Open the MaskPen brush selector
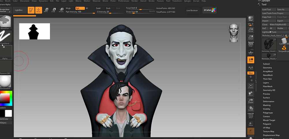The width and height of the screenshot is (289, 139). [5, 22]
